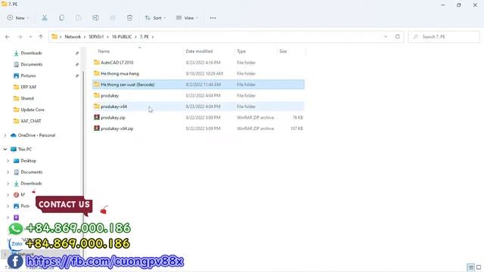Screen dimensions: 484x272
Task: Click the AutoCAD LT 2010 folder icon
Action: coord(97,62)
